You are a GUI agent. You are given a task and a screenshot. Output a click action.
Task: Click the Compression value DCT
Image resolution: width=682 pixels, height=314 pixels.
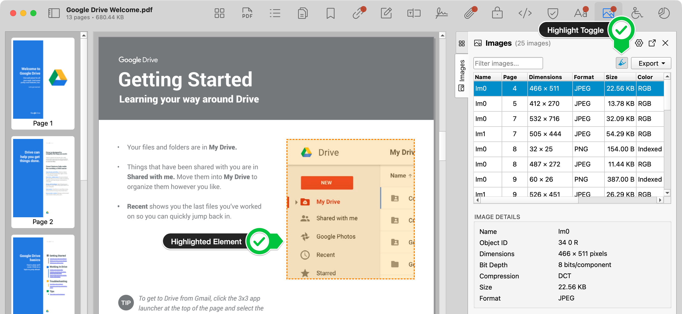[x=565, y=276]
